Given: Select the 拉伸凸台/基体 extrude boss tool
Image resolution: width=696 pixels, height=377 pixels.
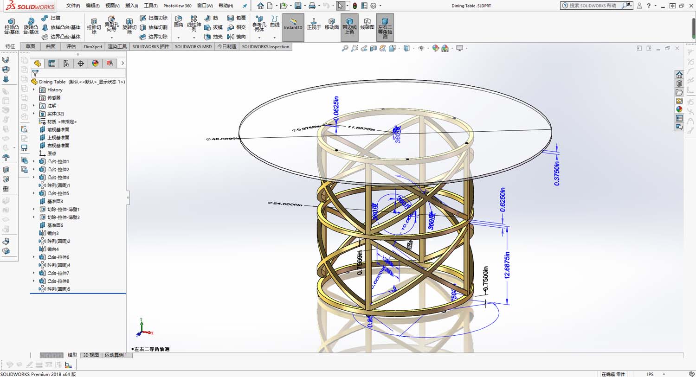Looking at the screenshot, I should pos(12,26).
